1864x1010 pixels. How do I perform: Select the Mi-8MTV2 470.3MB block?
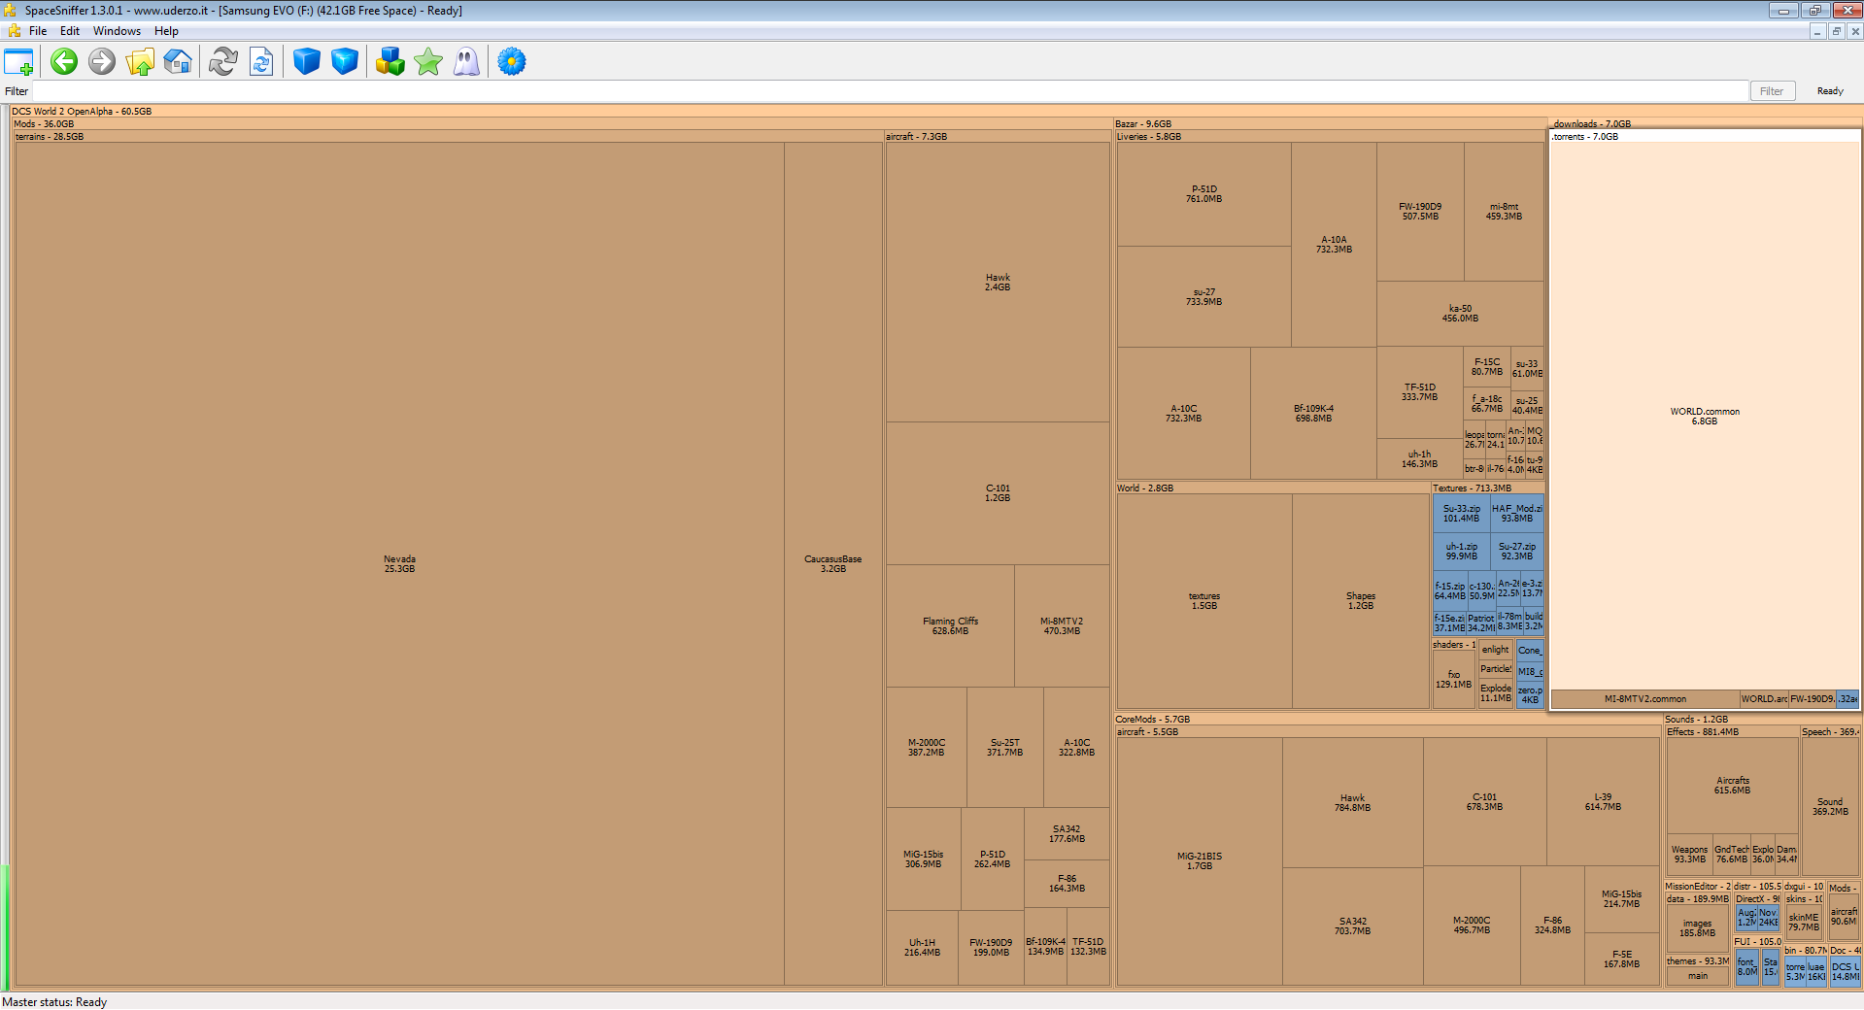[1062, 626]
